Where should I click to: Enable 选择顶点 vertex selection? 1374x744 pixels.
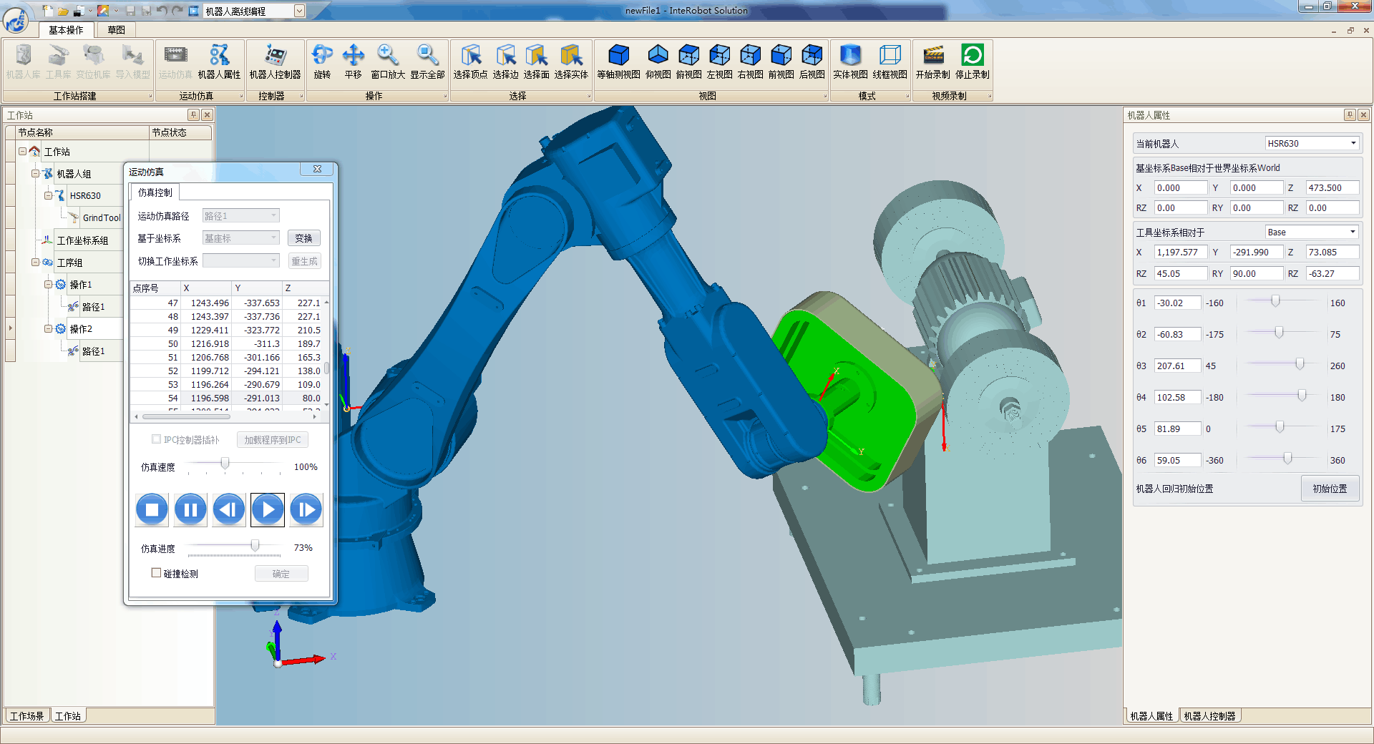click(470, 62)
